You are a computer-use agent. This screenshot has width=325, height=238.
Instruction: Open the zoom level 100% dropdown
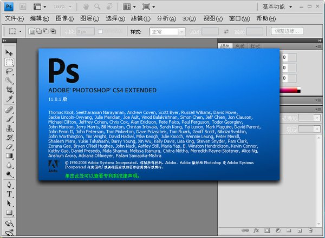(64, 7)
